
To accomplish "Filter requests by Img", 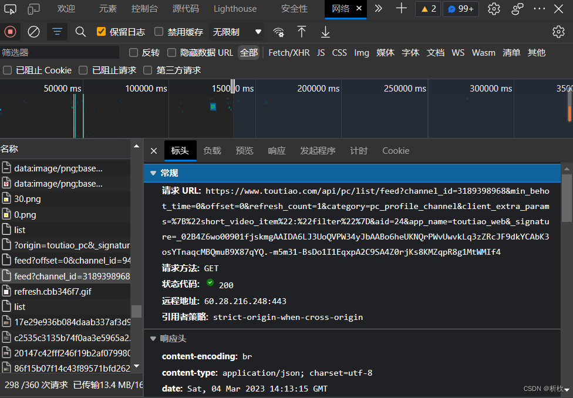I will [362, 53].
